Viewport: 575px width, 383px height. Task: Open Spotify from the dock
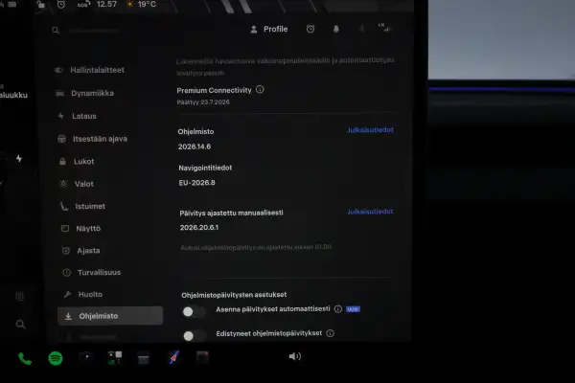[56, 358]
